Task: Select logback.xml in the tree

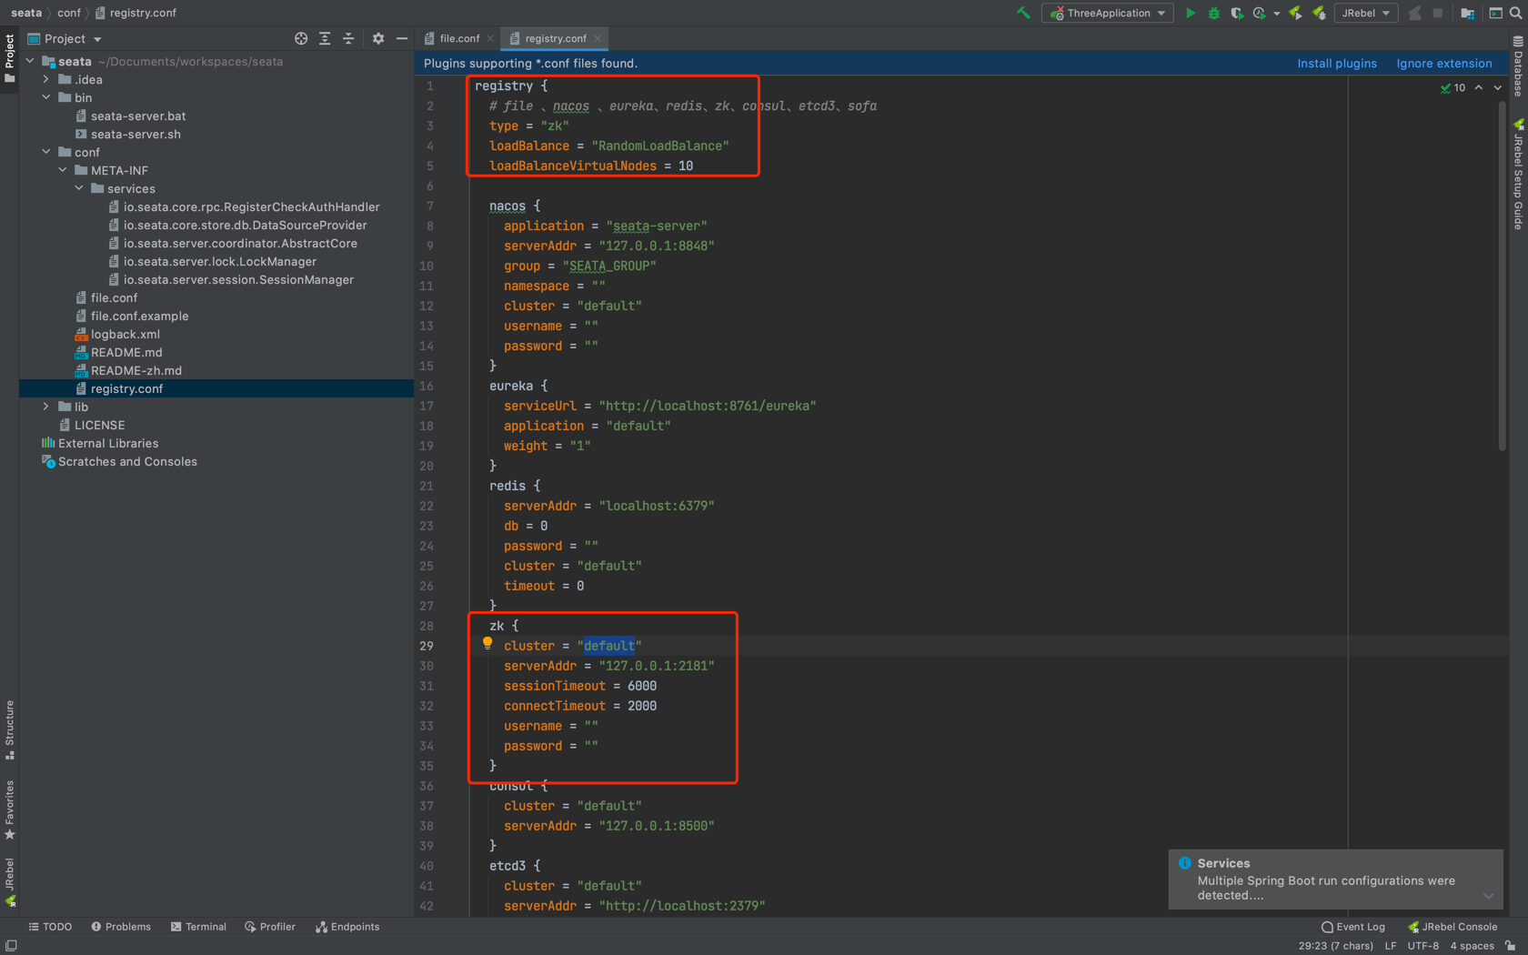Action: 125,334
